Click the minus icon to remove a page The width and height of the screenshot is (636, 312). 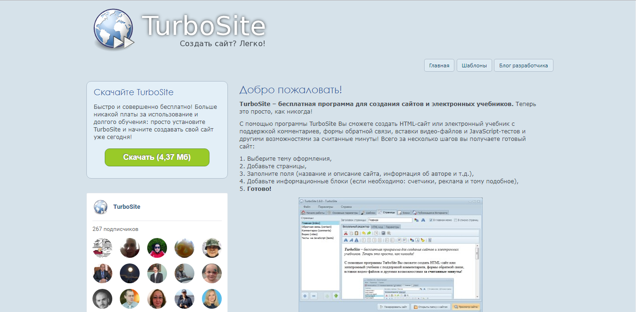[x=313, y=296]
